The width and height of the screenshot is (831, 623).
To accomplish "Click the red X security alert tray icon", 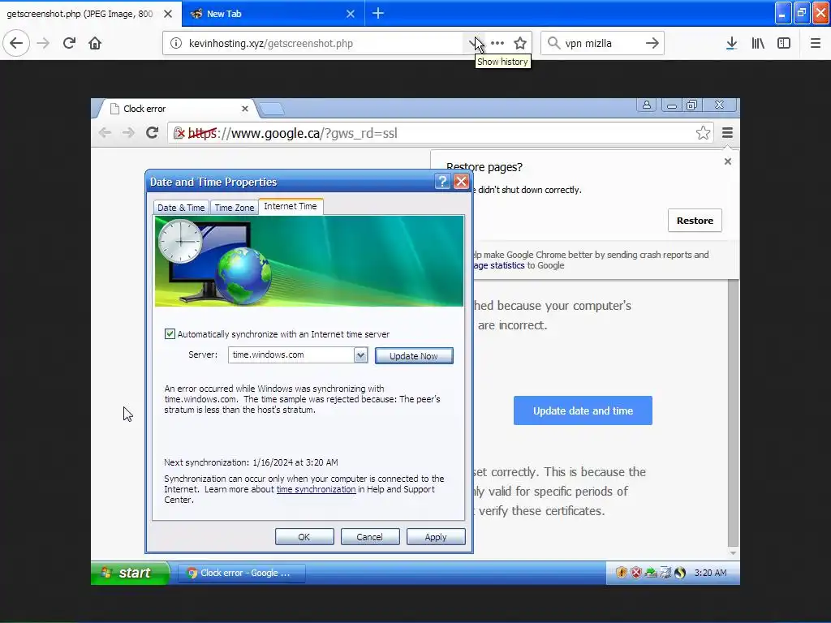I will 636,573.
